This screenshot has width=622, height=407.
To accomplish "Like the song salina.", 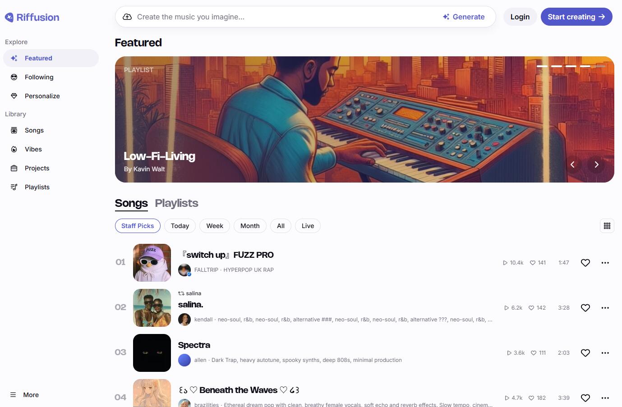I will point(585,308).
